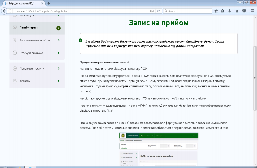Click scrollbar up arrow
257x168 pixels.
(x=255, y=17)
